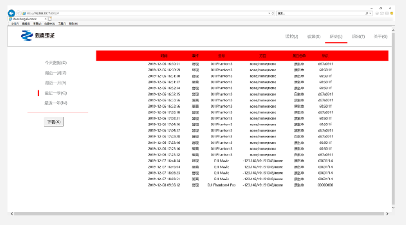Click the timestamp 2019-12-06 16:32:35
This screenshot has height=225, width=406.
click(x=164, y=94)
